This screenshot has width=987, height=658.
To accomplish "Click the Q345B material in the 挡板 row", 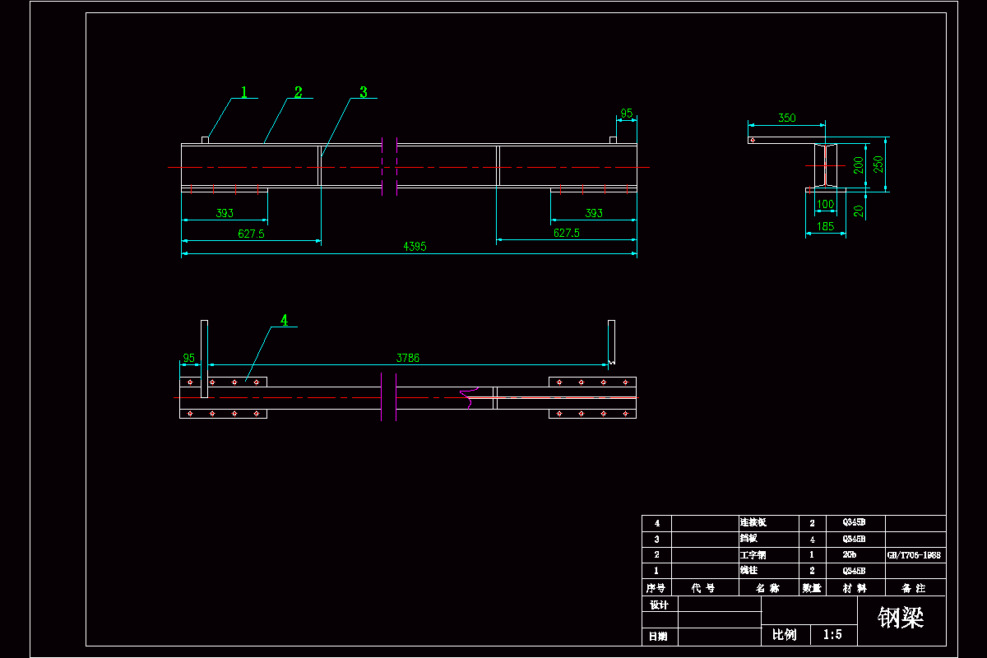I will pyautogui.click(x=854, y=539).
